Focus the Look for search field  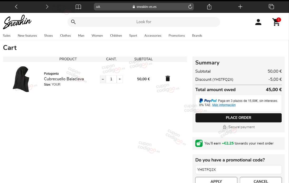tap(144, 22)
